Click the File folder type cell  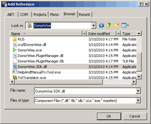coord(129,39)
